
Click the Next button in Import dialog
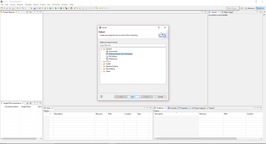133,97
